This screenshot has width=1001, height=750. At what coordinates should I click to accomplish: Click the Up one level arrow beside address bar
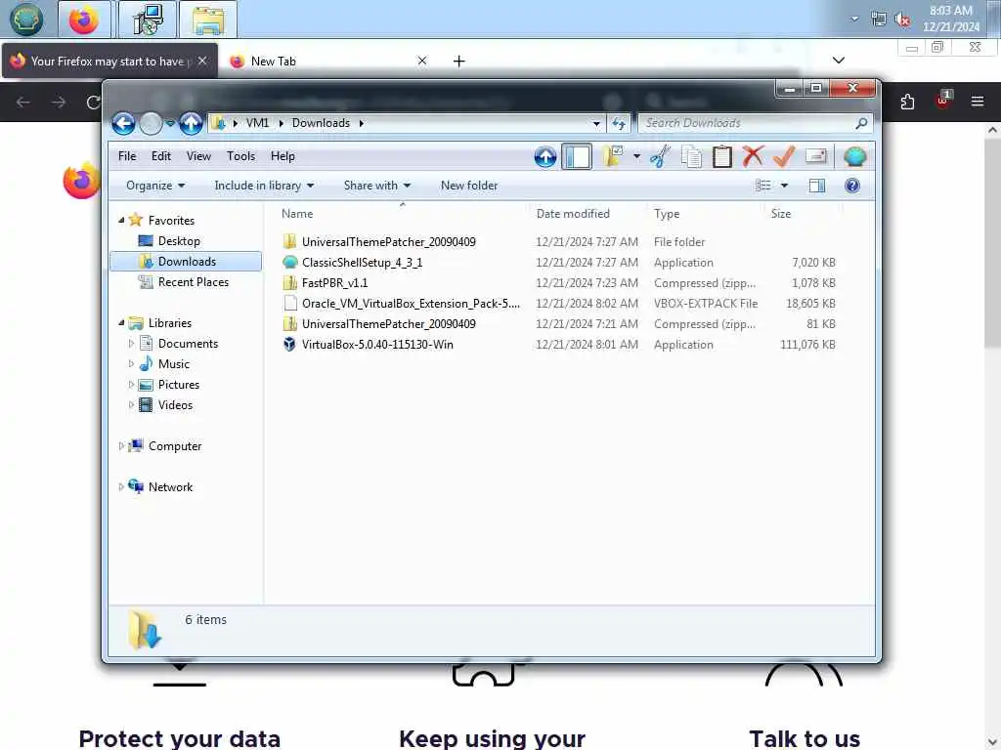(191, 123)
